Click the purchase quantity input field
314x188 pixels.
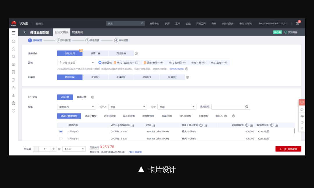pos(44,149)
